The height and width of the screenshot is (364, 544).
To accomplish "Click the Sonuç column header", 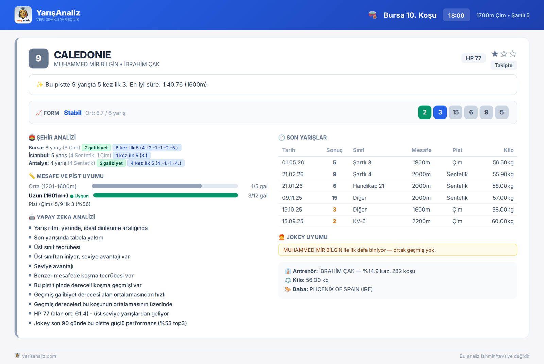I will click(x=335, y=150).
